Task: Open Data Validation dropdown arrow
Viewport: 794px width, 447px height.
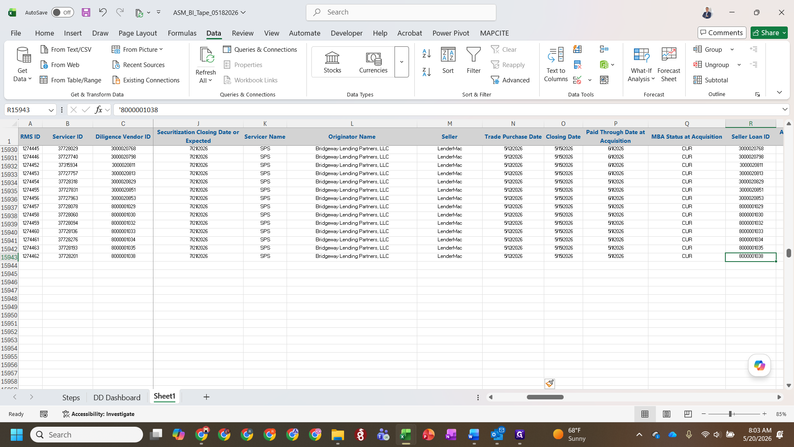Action: [590, 80]
